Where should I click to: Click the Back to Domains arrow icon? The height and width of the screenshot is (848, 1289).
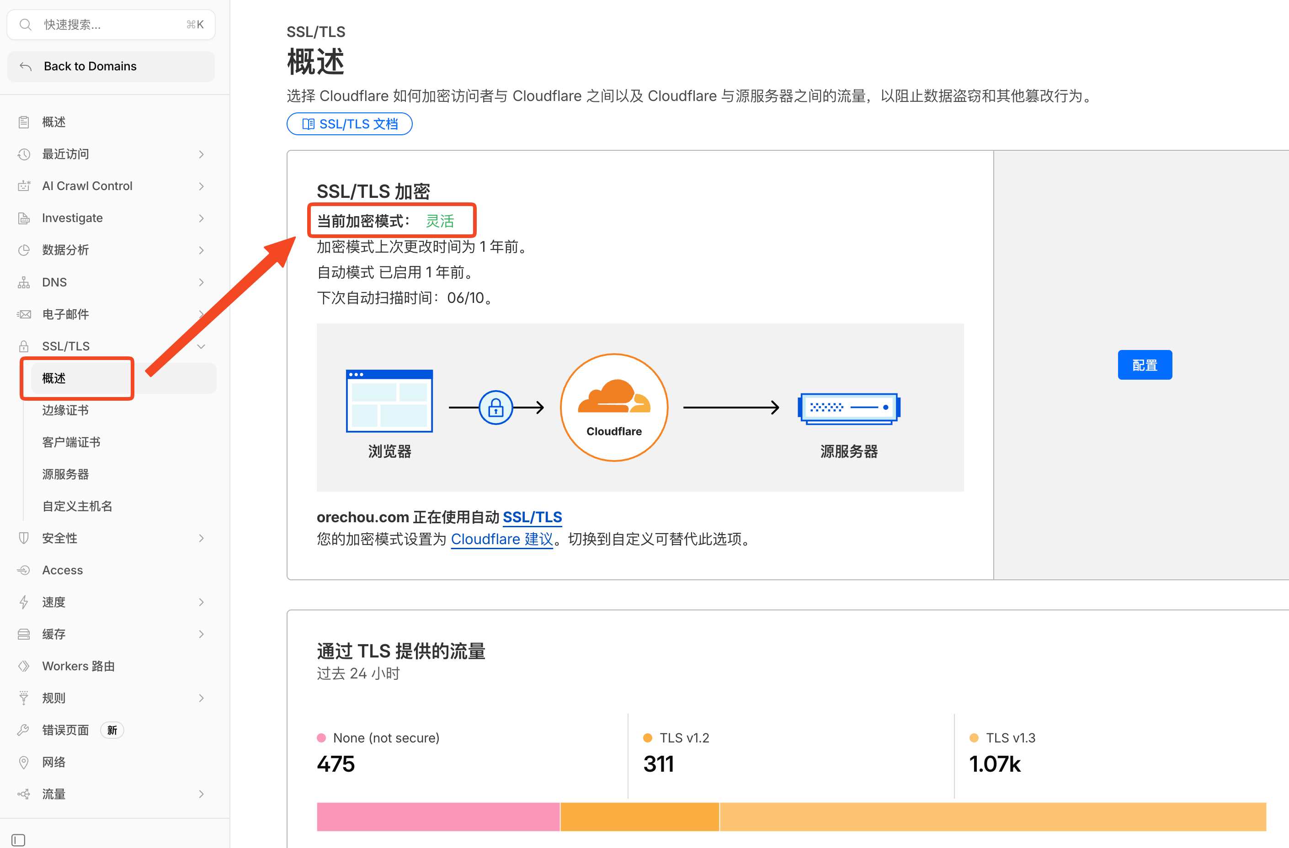[26, 66]
